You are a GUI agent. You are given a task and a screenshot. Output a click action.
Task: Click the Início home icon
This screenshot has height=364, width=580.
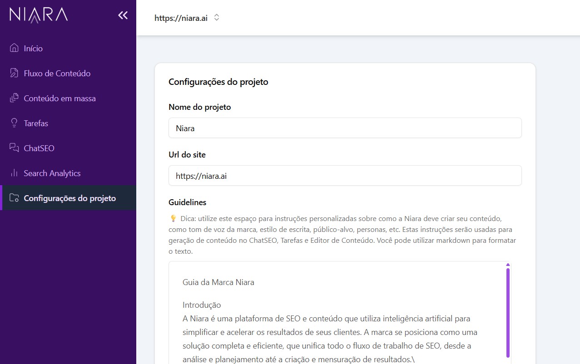tap(14, 48)
